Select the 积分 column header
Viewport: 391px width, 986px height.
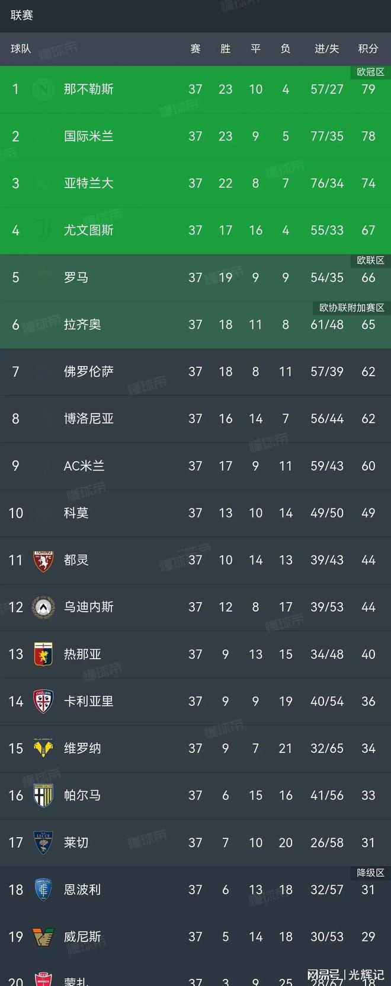pyautogui.click(x=368, y=49)
